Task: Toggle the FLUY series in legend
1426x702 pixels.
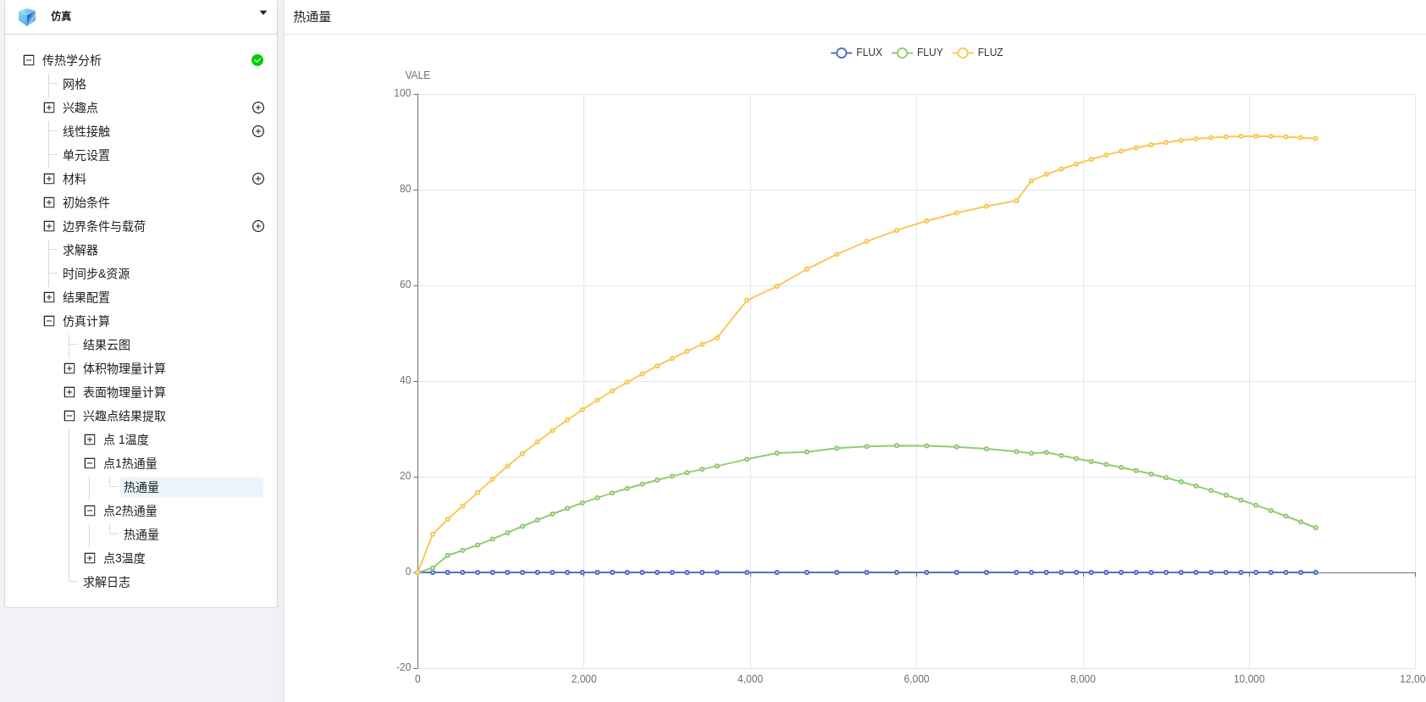Action: 918,53
